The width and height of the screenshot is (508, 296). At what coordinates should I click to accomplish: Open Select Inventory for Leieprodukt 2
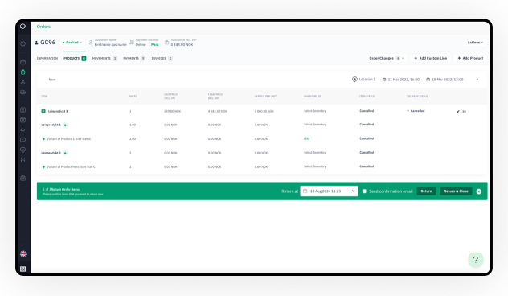[315, 152]
